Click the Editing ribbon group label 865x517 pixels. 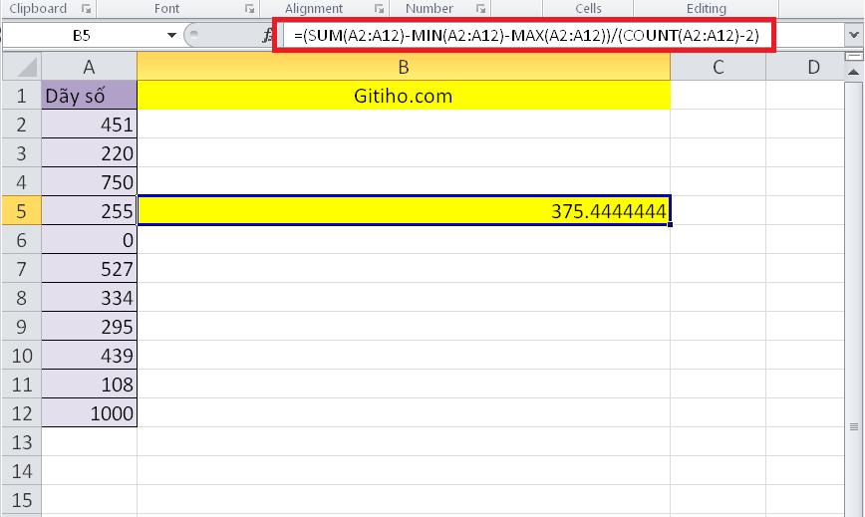[x=707, y=8]
